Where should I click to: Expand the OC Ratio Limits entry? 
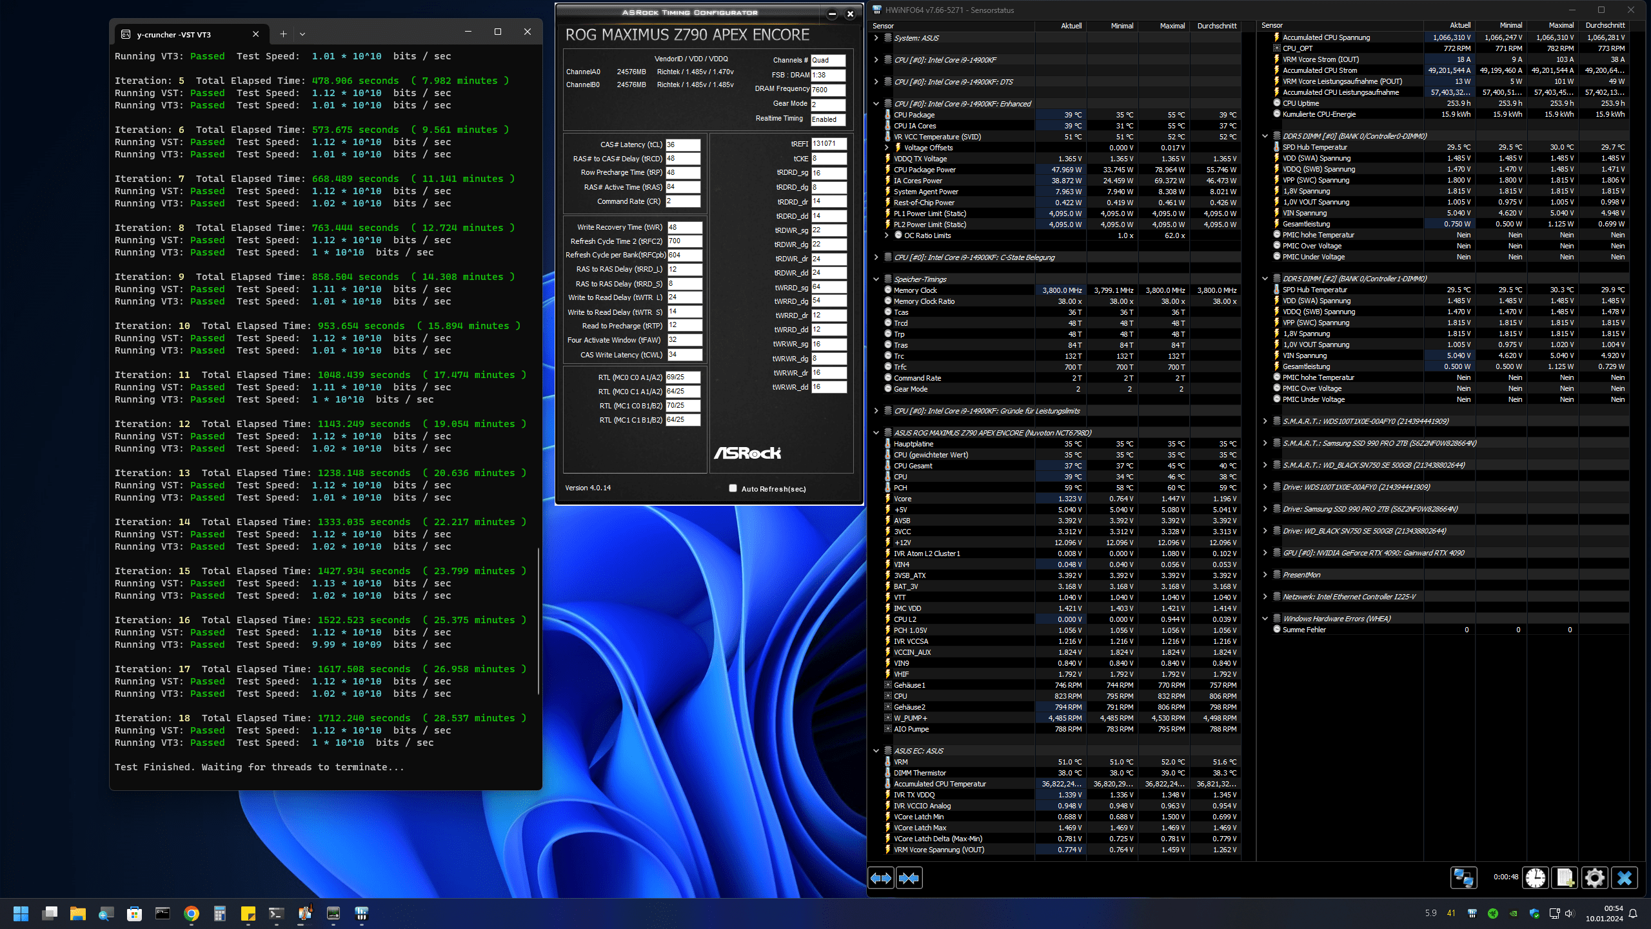tap(887, 235)
